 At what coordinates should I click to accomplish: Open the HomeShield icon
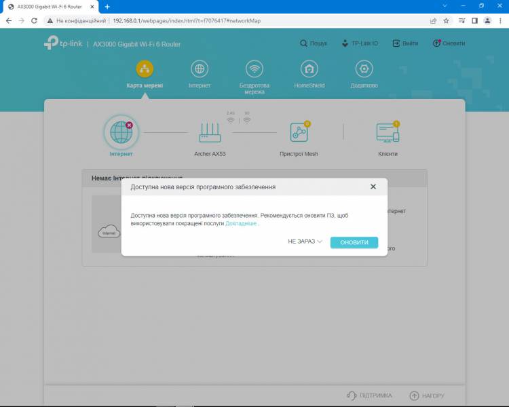pos(309,69)
